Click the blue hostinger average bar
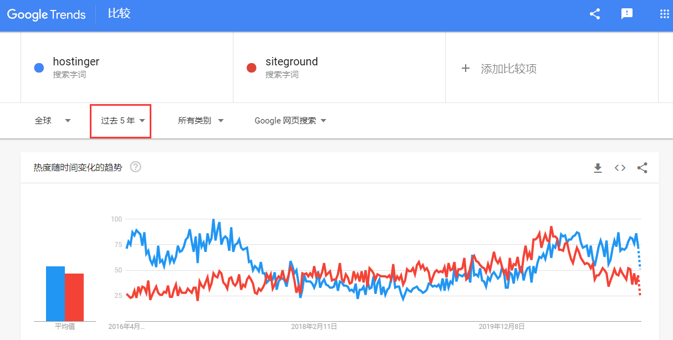Image resolution: width=673 pixels, height=340 pixels. point(55,293)
